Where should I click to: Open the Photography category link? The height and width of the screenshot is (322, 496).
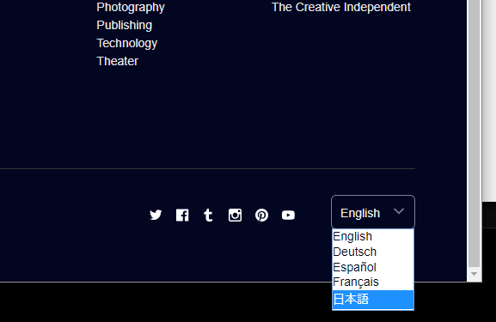pyautogui.click(x=131, y=7)
